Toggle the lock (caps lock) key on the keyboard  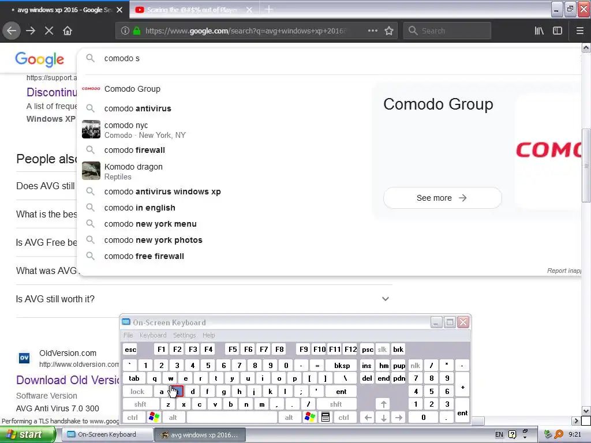137,392
